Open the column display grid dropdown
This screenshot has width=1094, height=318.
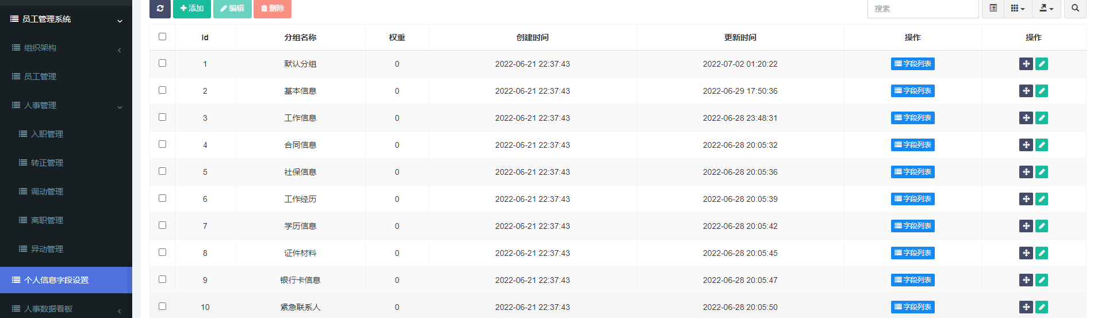click(1018, 9)
